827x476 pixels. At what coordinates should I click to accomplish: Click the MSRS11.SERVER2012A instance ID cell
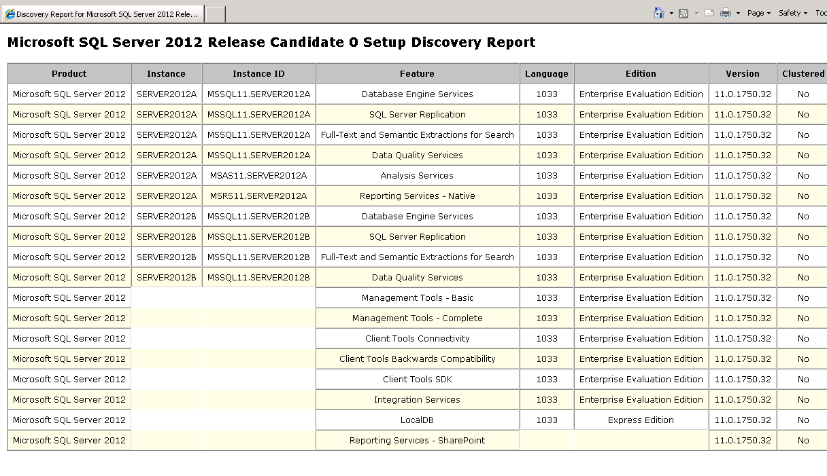click(x=258, y=196)
